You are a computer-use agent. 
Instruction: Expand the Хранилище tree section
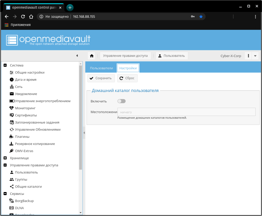(5, 158)
